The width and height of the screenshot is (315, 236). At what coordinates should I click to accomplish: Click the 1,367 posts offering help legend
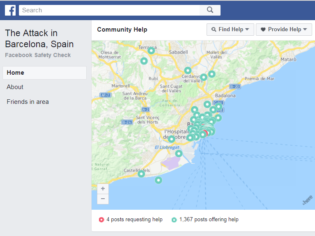coord(205,220)
